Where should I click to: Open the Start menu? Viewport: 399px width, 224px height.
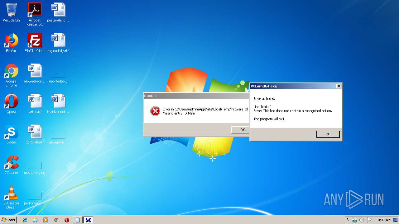pyautogui.click(x=9, y=220)
